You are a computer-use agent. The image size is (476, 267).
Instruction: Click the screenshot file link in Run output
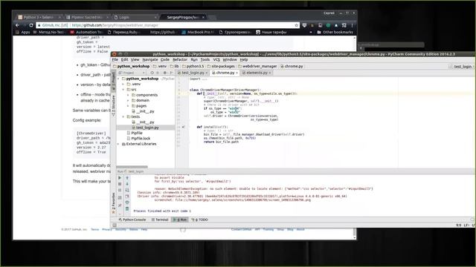(x=243, y=200)
